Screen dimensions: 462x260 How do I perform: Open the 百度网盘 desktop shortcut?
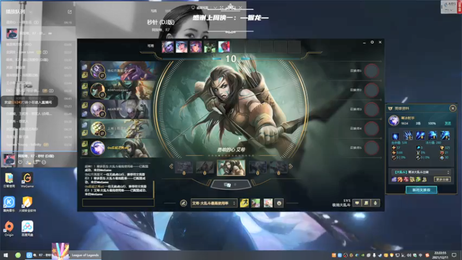coord(27,228)
